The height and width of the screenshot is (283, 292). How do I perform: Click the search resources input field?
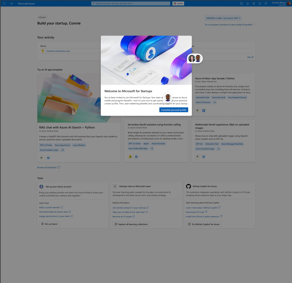pos(131,4)
